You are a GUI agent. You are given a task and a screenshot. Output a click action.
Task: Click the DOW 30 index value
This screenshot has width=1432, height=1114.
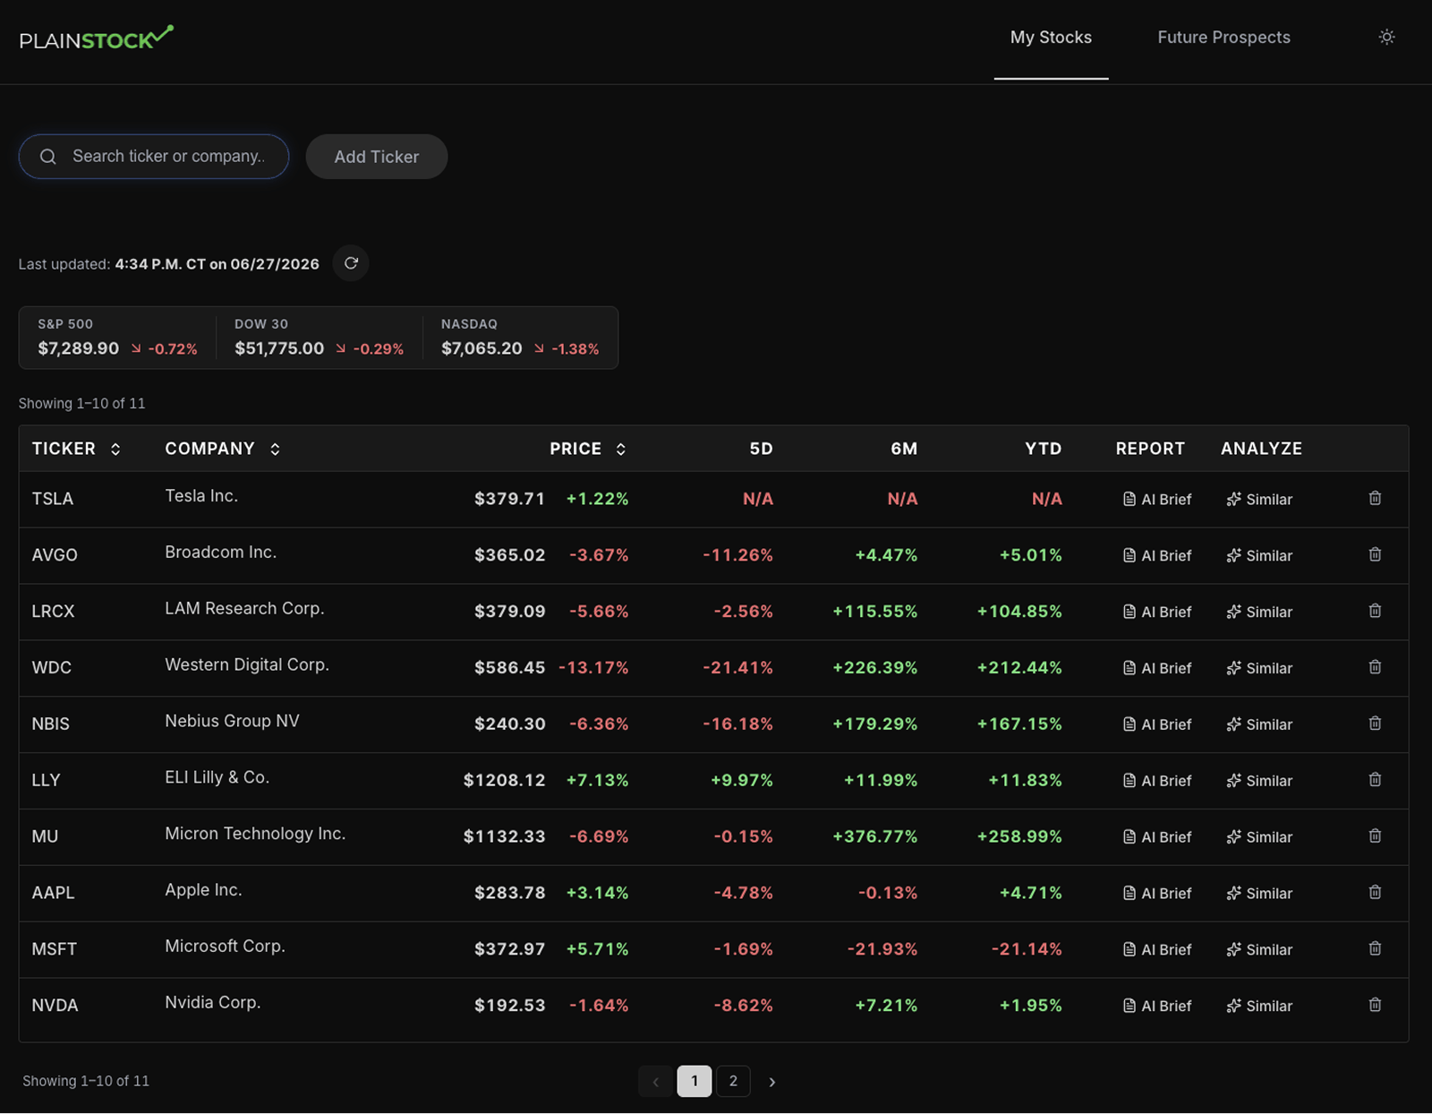tap(279, 348)
